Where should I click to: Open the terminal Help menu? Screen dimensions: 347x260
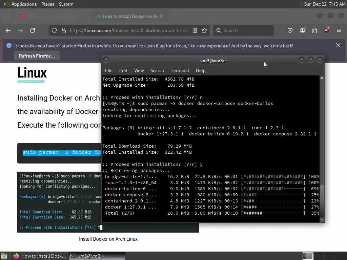(201, 70)
